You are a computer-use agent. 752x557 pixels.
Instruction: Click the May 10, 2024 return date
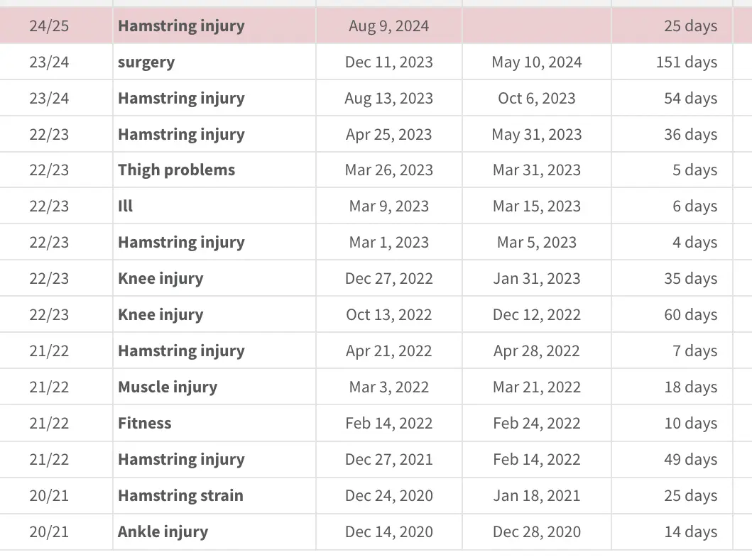pyautogui.click(x=537, y=62)
